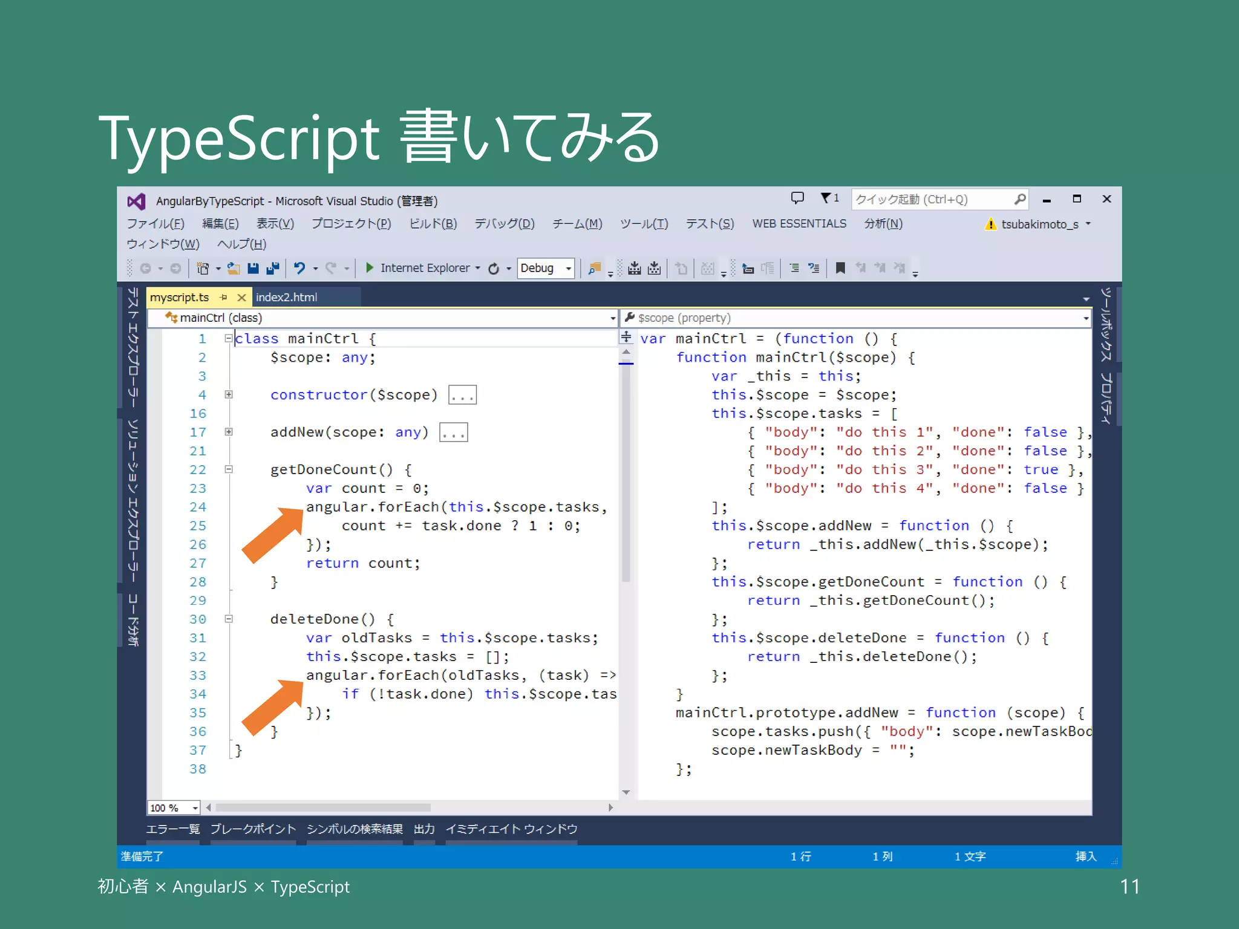1239x929 pixels.
Task: Open the Undo history dropdown arrow
Action: (x=315, y=268)
